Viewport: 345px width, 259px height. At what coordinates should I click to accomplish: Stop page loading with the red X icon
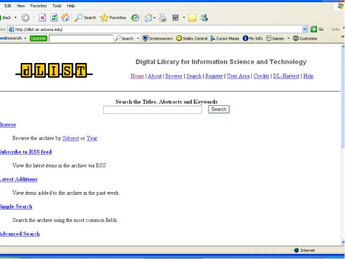(42, 17)
